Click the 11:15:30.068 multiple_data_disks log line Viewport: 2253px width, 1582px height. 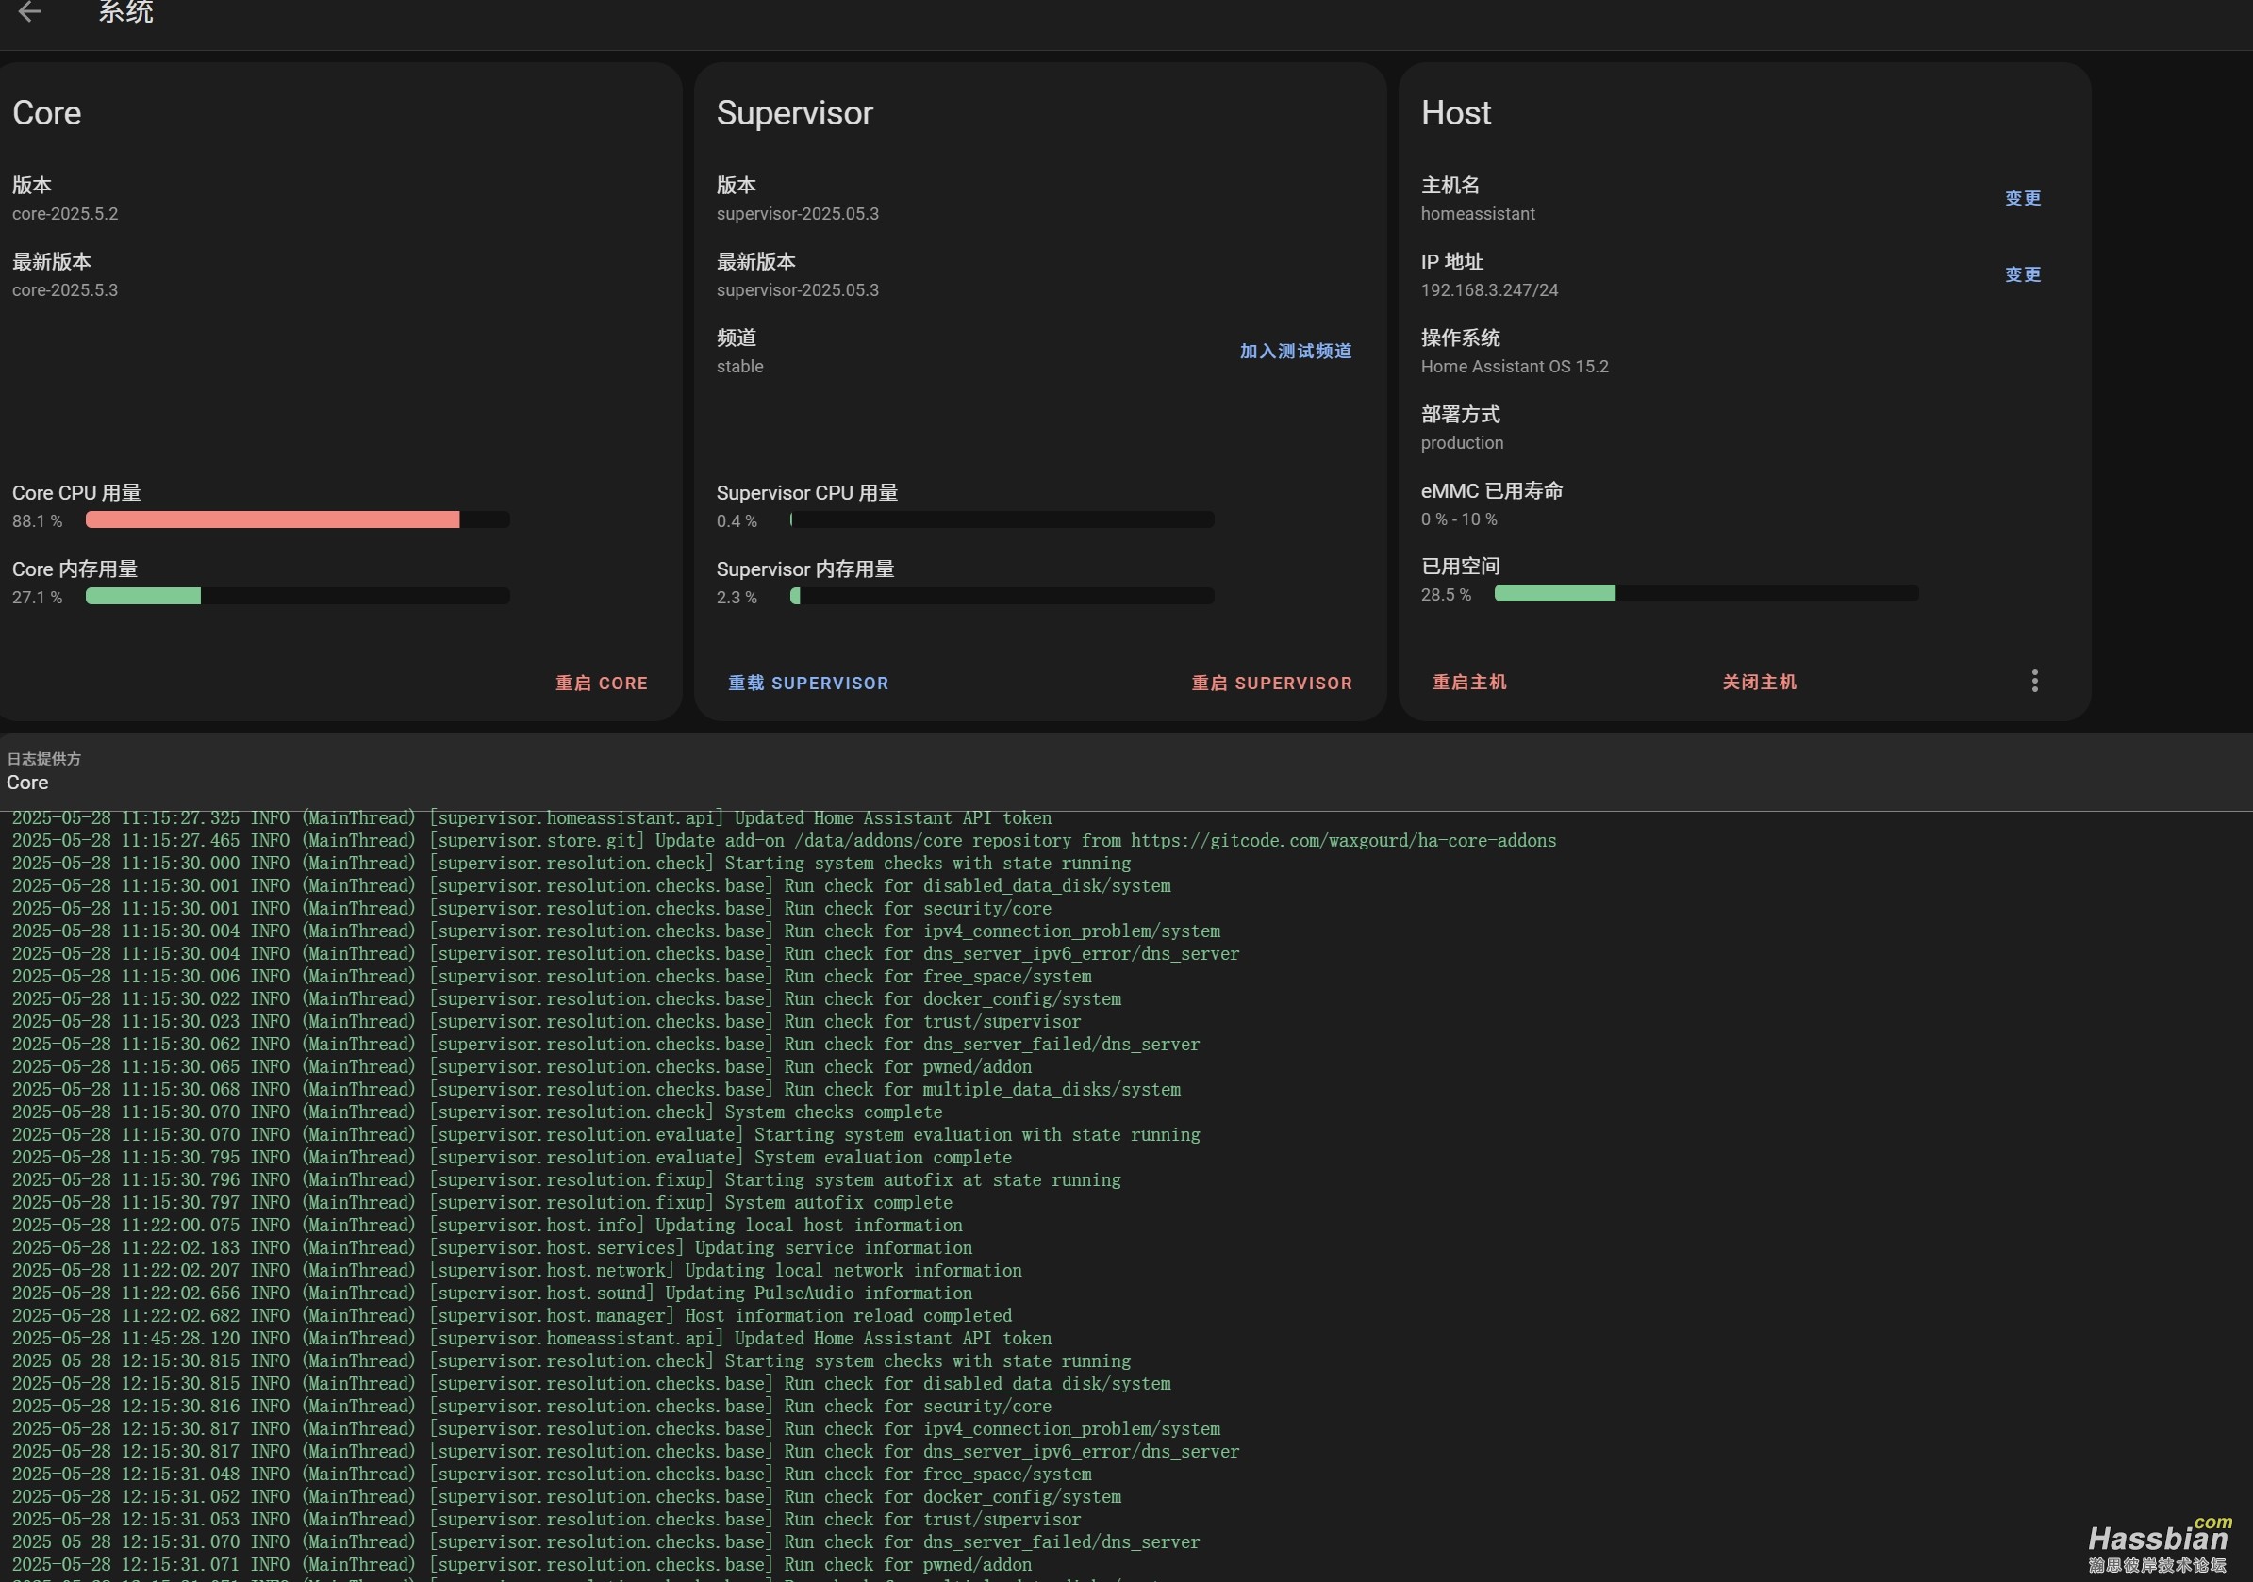point(596,1090)
